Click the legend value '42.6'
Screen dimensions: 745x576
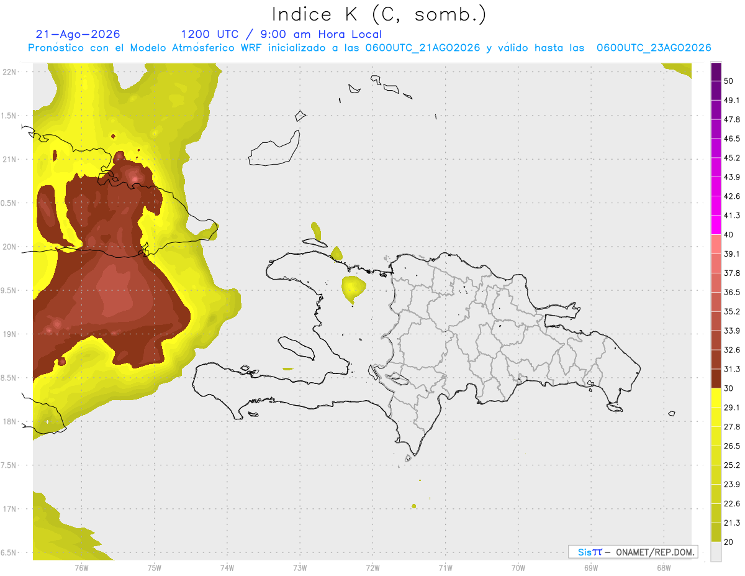click(732, 196)
